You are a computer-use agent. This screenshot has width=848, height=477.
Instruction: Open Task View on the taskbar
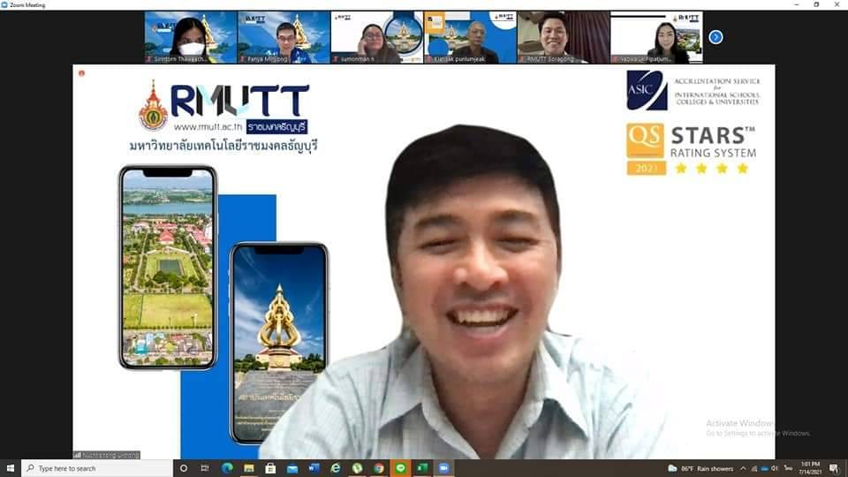pos(205,468)
